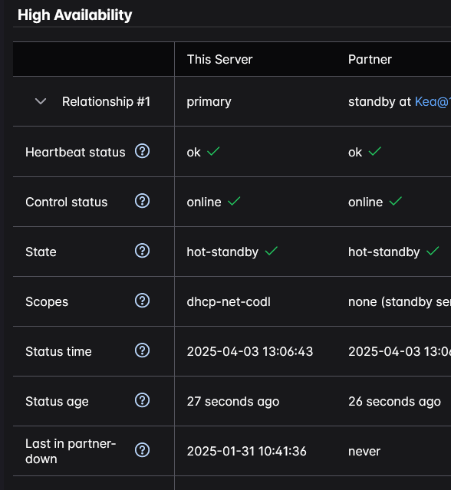Viewport: 451px width, 490px height.
Task: Click the Control status label
Action: [x=66, y=202]
